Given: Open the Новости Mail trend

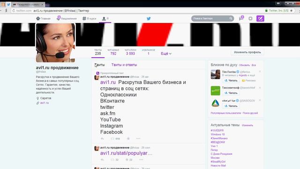Looking at the screenshot, I should 218,166.
